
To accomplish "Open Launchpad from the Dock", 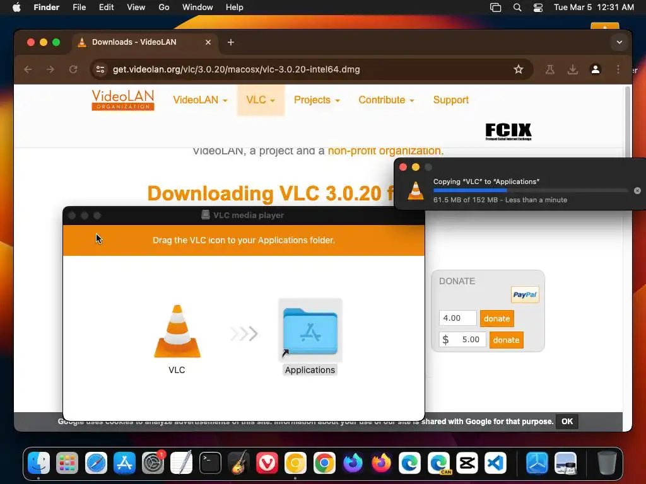I will pyautogui.click(x=67, y=463).
